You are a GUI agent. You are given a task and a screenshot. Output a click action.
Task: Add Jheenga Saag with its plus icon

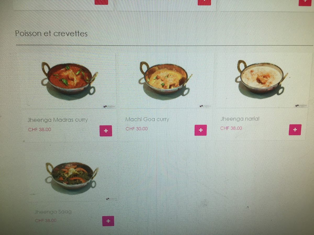(108, 221)
